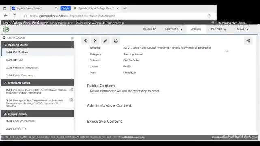This screenshot has height=146, width=260.
Task: Print the agenda item
Action: 115,41
